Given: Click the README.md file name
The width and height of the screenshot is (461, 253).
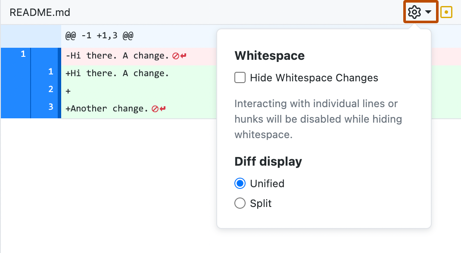Looking at the screenshot, I should 40,12.
